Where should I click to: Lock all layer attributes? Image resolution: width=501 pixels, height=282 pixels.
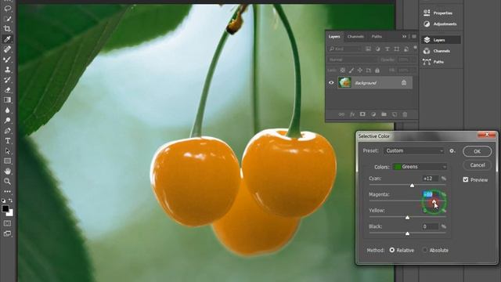377,70
